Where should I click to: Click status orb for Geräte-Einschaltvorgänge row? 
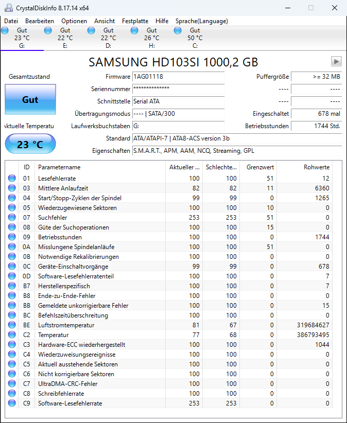pyautogui.click(x=12, y=266)
